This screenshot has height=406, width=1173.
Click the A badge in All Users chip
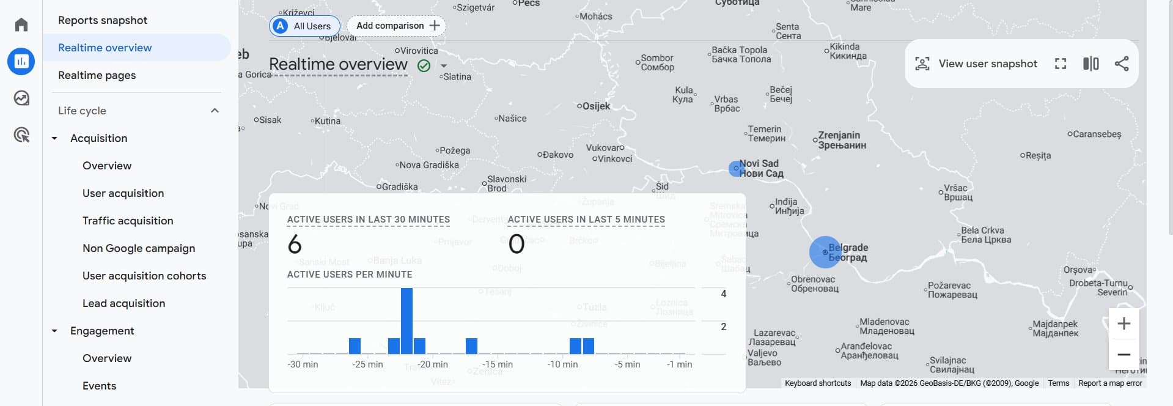280,26
